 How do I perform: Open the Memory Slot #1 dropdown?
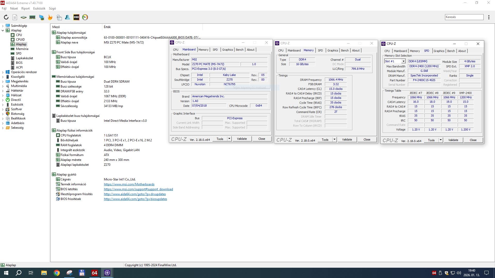[x=403, y=61]
